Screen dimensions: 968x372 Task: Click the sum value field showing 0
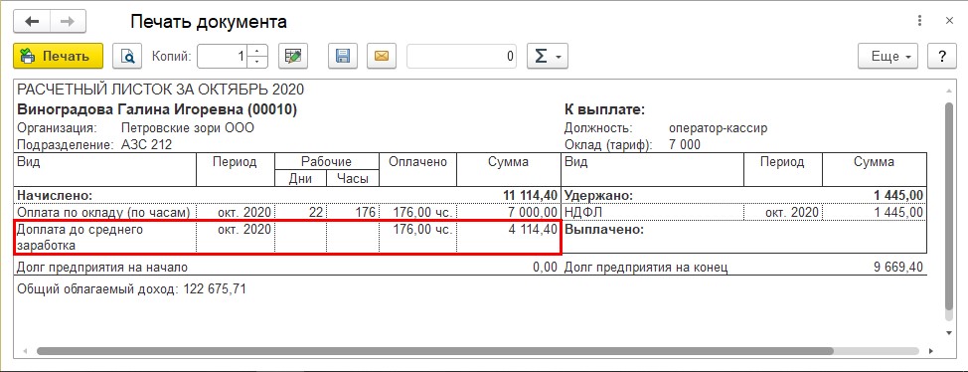point(462,57)
